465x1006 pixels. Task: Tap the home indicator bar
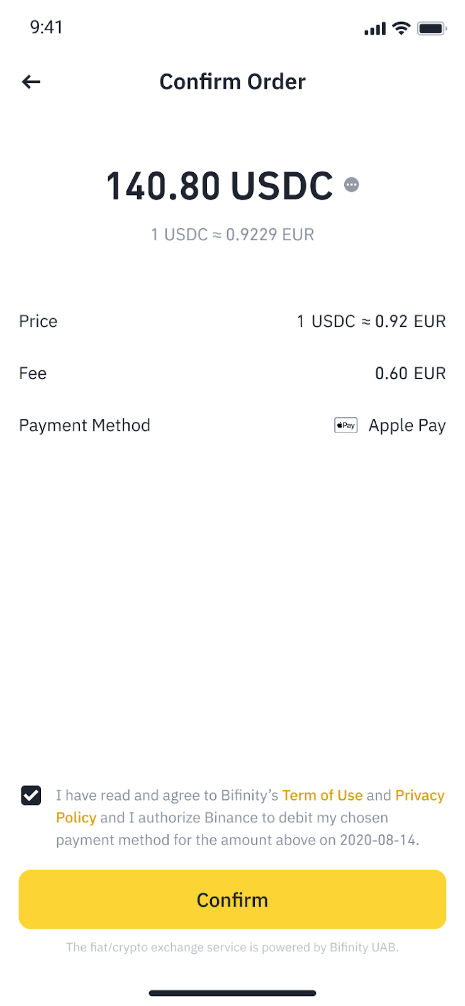coord(232,993)
